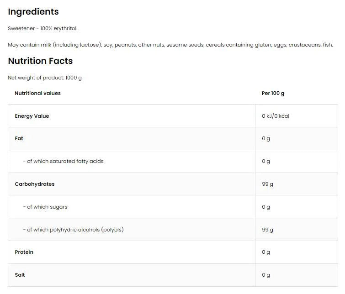This screenshot has height=294, width=345.
Task: Select the Salt row label
Action: (20, 275)
